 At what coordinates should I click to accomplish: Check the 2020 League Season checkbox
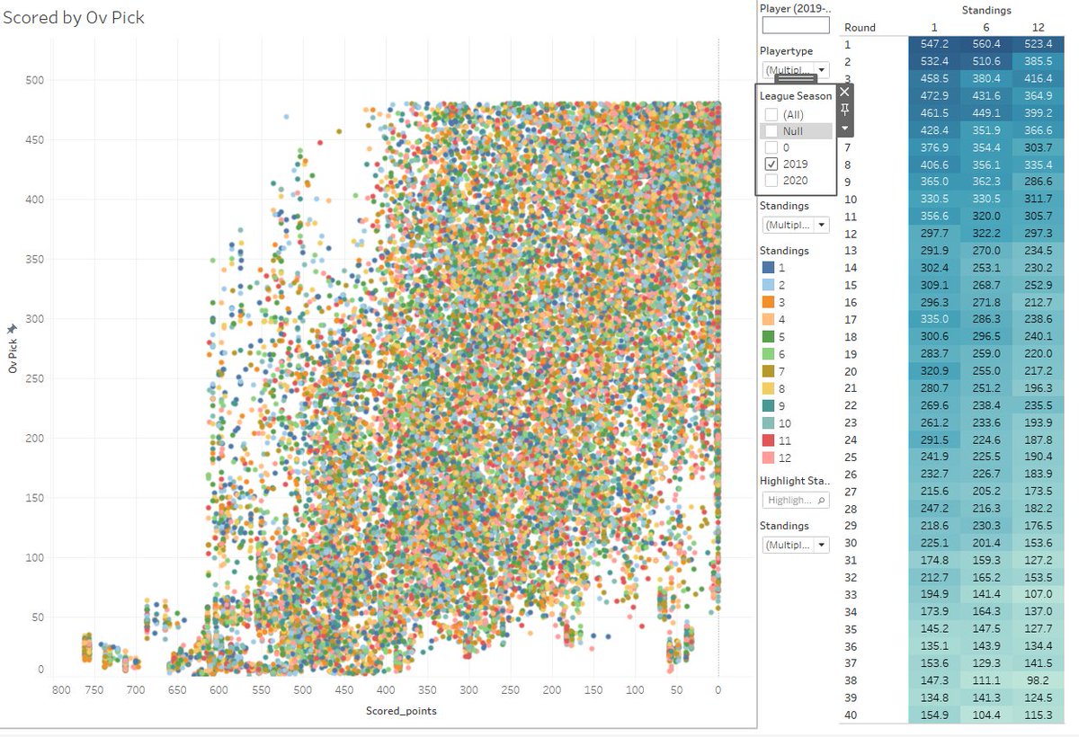(x=771, y=180)
